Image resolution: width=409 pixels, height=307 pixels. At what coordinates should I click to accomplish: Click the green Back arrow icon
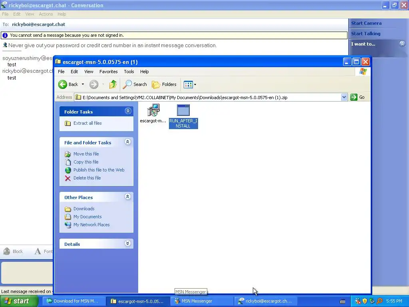point(63,84)
